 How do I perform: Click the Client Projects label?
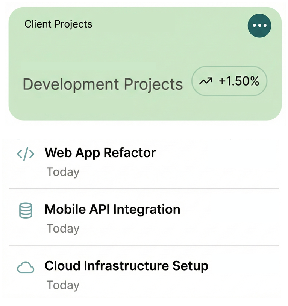click(58, 24)
